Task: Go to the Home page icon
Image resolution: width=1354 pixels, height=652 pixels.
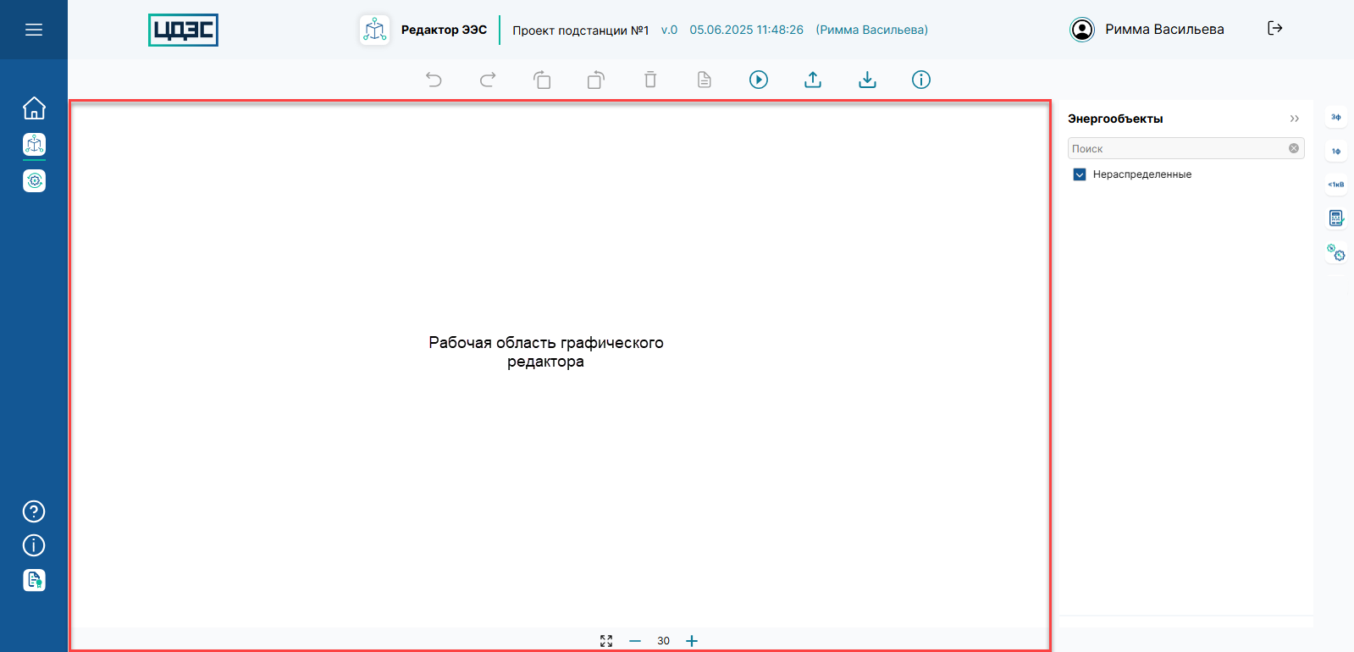Action: 34,108
